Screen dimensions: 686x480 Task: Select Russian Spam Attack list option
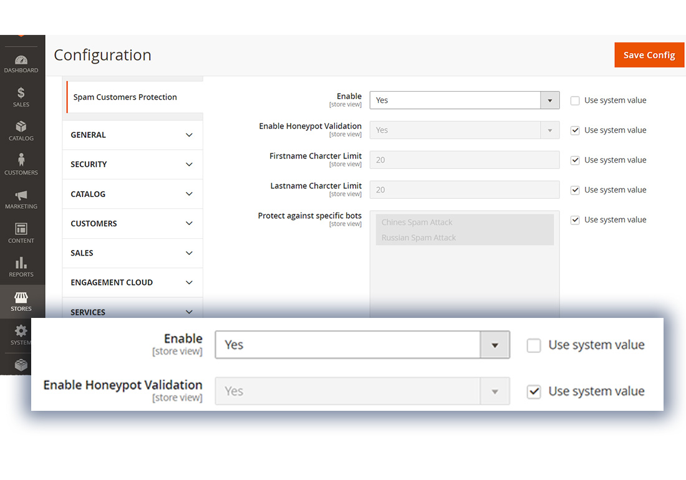[418, 238]
